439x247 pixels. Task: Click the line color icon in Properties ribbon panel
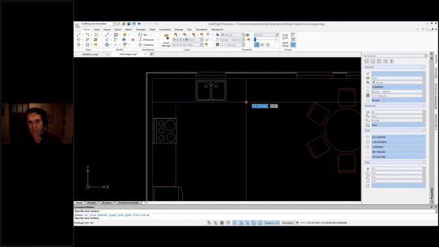(x=217, y=35)
